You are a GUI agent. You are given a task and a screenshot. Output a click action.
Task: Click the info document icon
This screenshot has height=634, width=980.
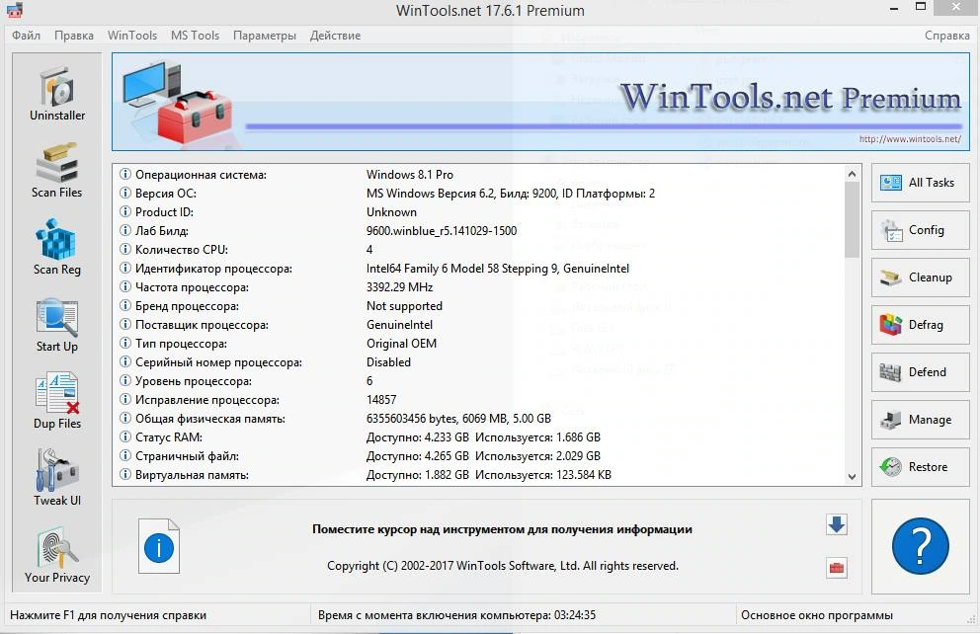pos(159,546)
